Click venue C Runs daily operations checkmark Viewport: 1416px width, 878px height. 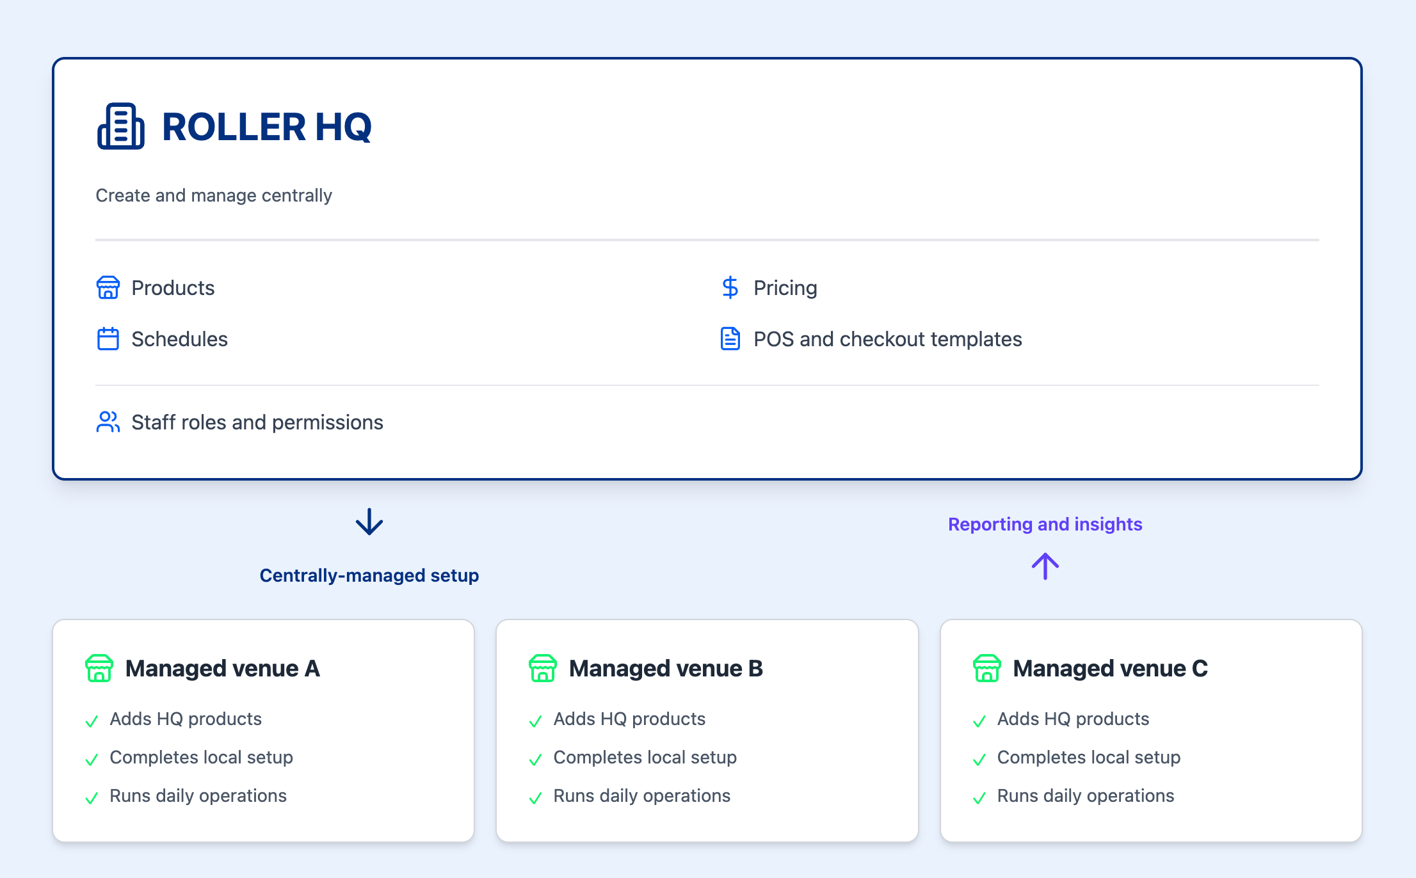click(x=979, y=798)
